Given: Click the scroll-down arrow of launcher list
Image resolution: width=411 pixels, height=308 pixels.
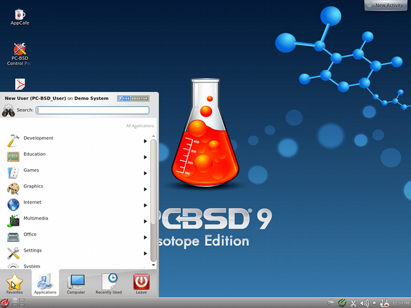Looking at the screenshot, I should (x=154, y=265).
